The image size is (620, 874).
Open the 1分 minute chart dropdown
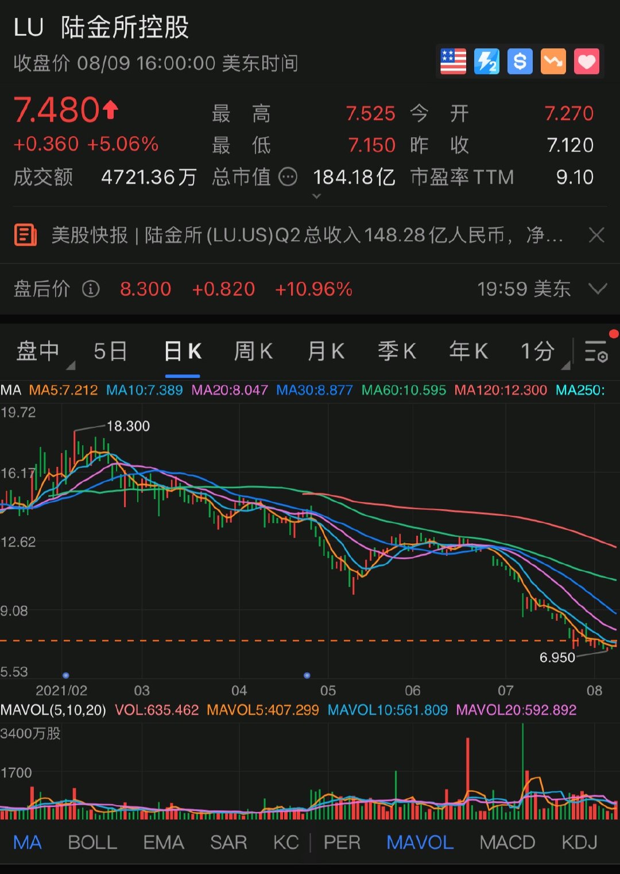pyautogui.click(x=538, y=351)
